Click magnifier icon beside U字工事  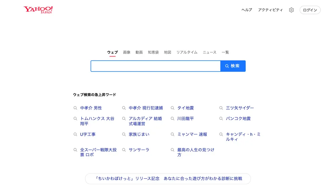point(75,135)
